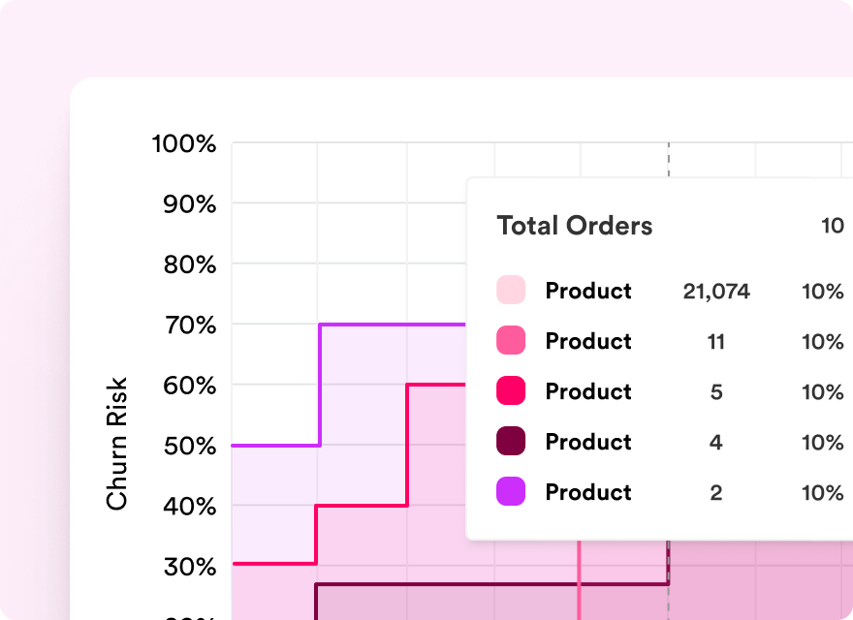Click the 100% y-axis label
The image size is (853, 620).
point(184,144)
